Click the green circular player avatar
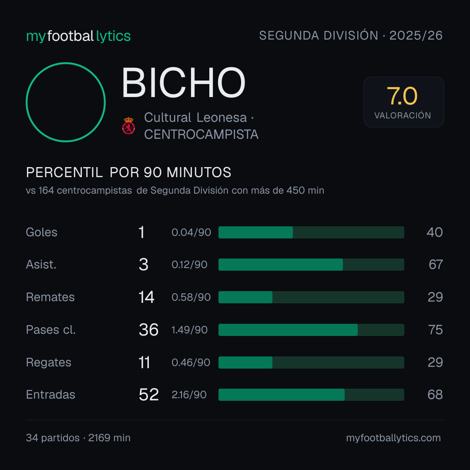470x470 pixels. pos(66,102)
